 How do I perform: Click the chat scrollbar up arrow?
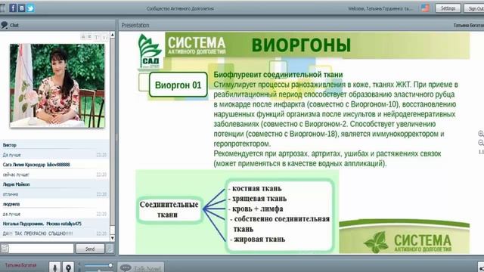113,35
